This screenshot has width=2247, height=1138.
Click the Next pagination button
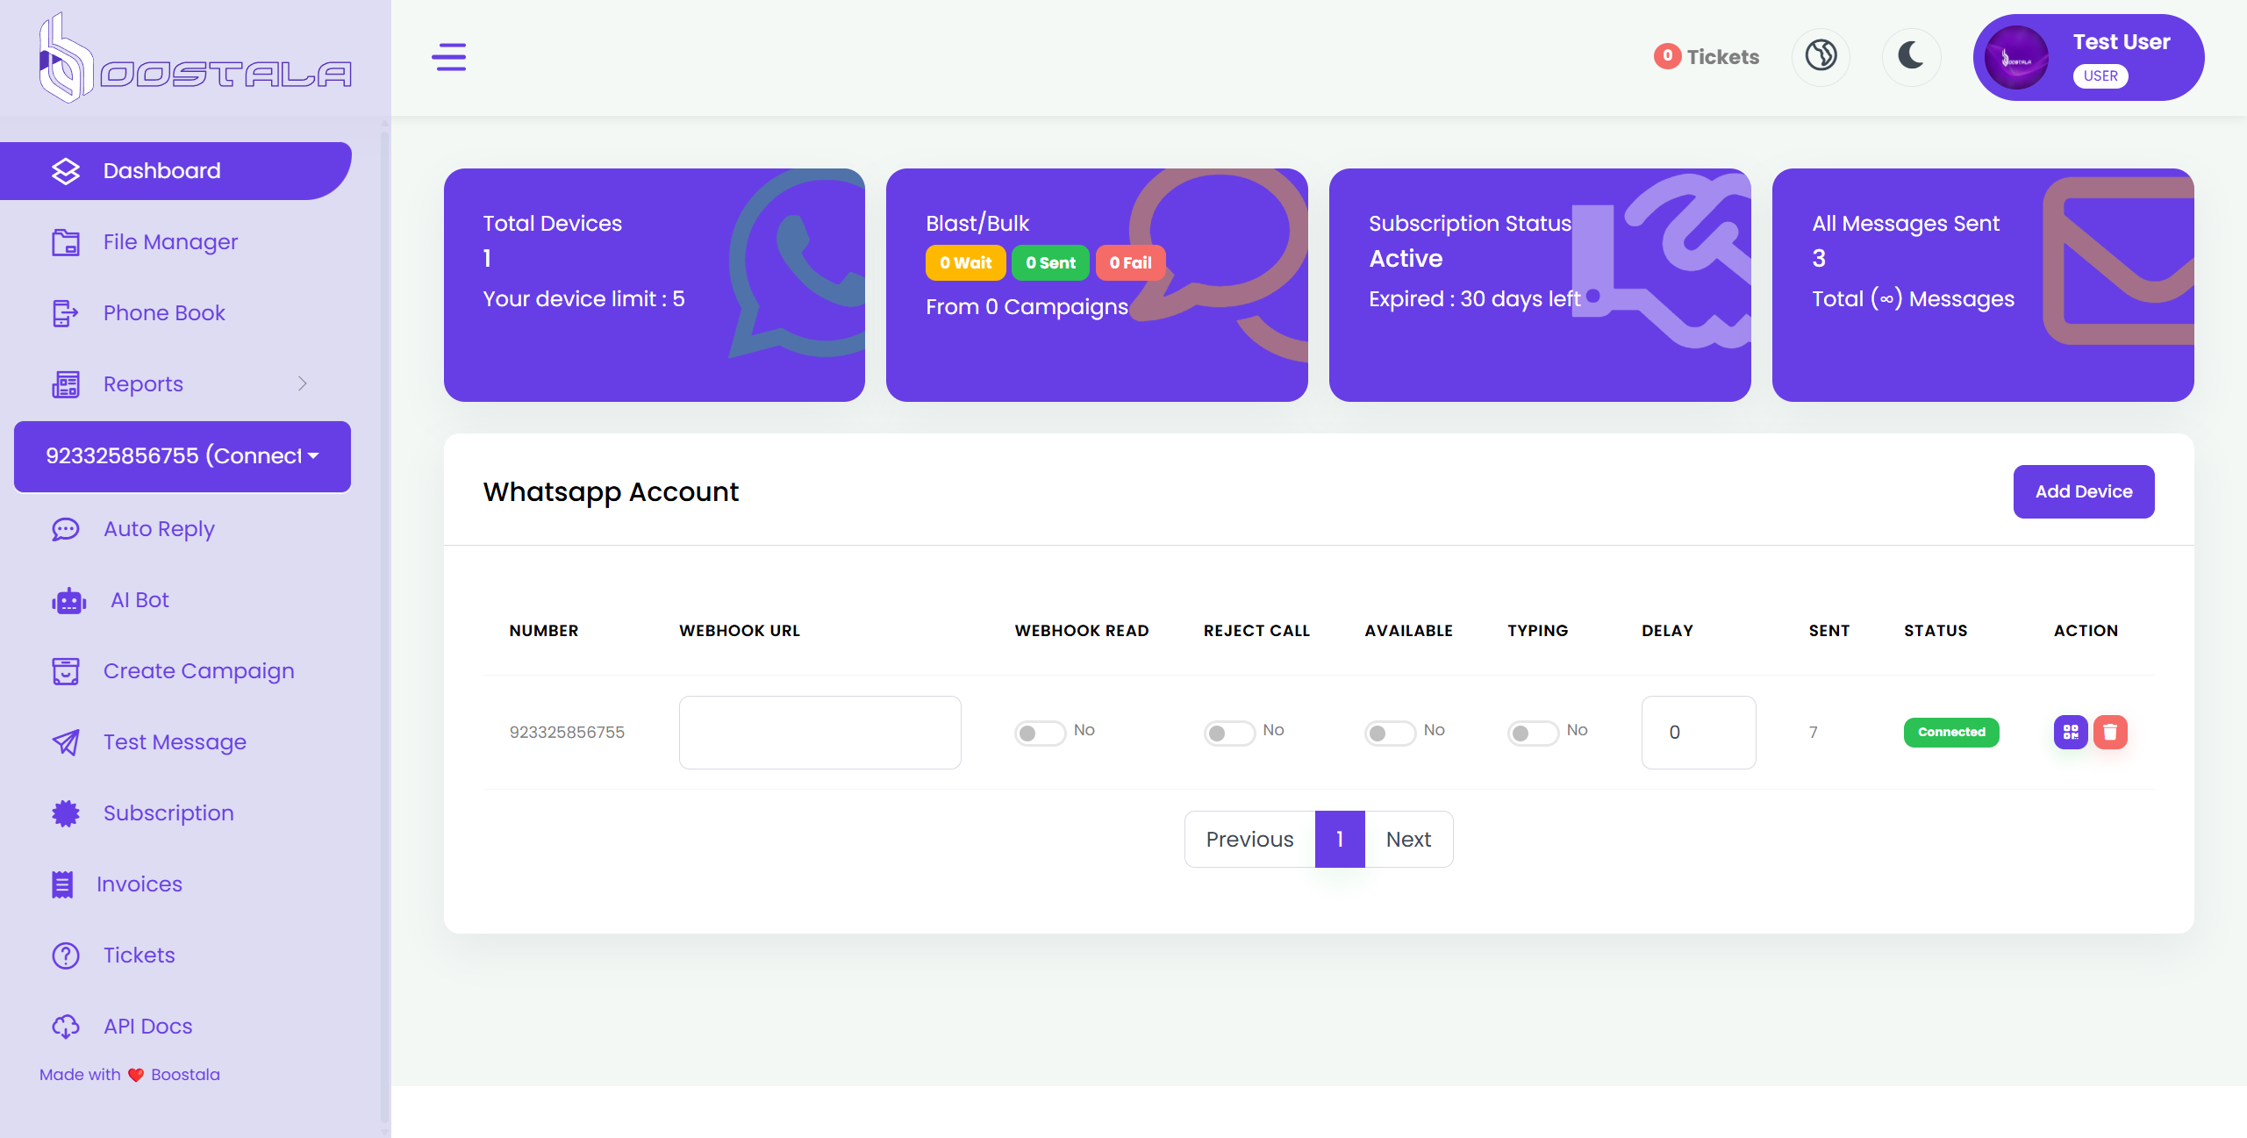1407,840
